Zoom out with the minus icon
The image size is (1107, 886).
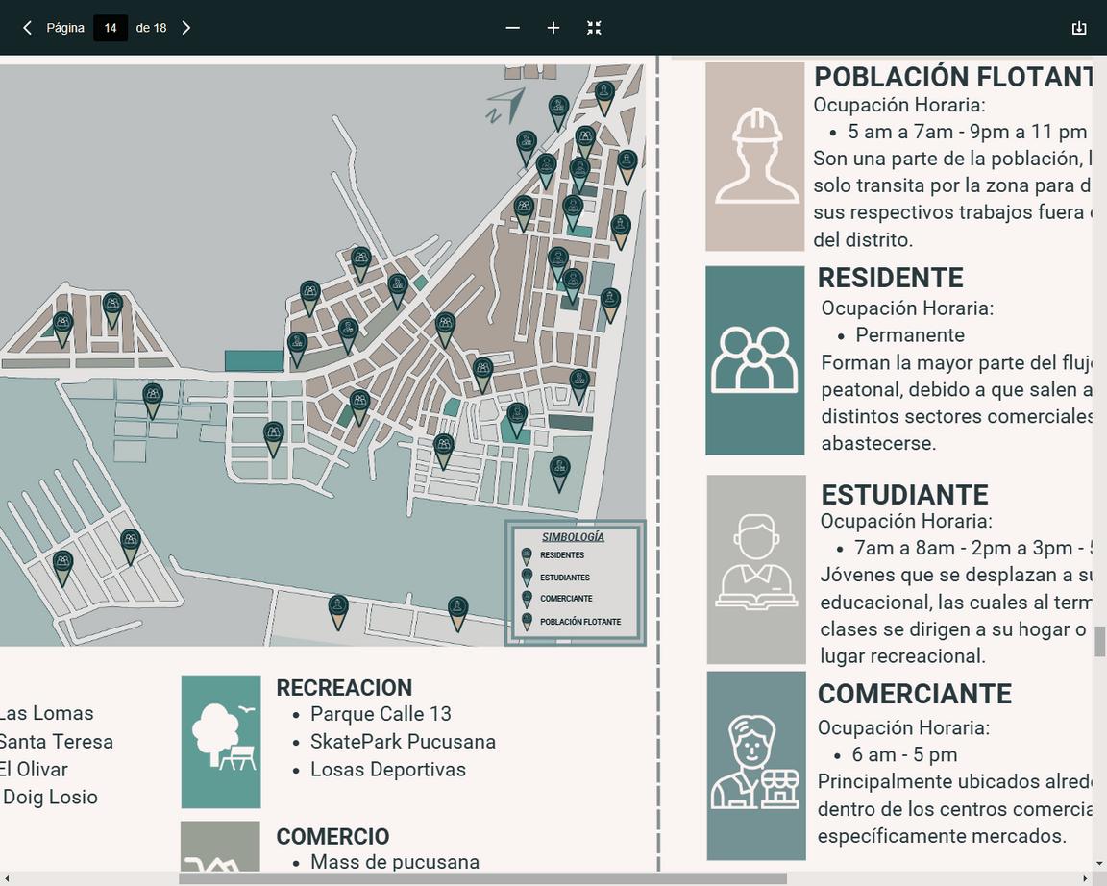[x=513, y=28]
